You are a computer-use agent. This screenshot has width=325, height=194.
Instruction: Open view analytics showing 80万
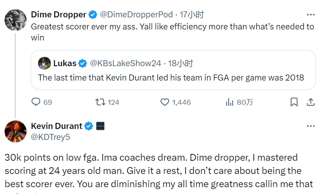pyautogui.click(x=230, y=102)
